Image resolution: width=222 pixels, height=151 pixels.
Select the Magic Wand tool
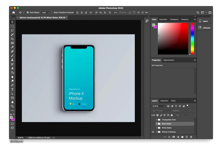click(12, 35)
